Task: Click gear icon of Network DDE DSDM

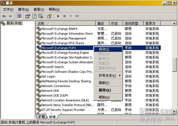Action: pyautogui.click(x=39, y=95)
